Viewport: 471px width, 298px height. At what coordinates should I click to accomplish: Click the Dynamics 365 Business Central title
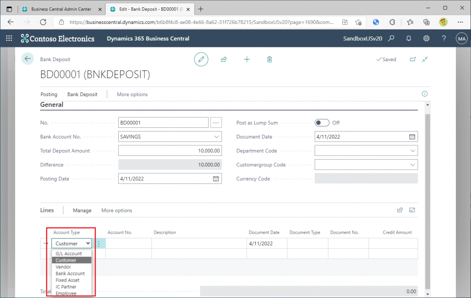pos(148,39)
